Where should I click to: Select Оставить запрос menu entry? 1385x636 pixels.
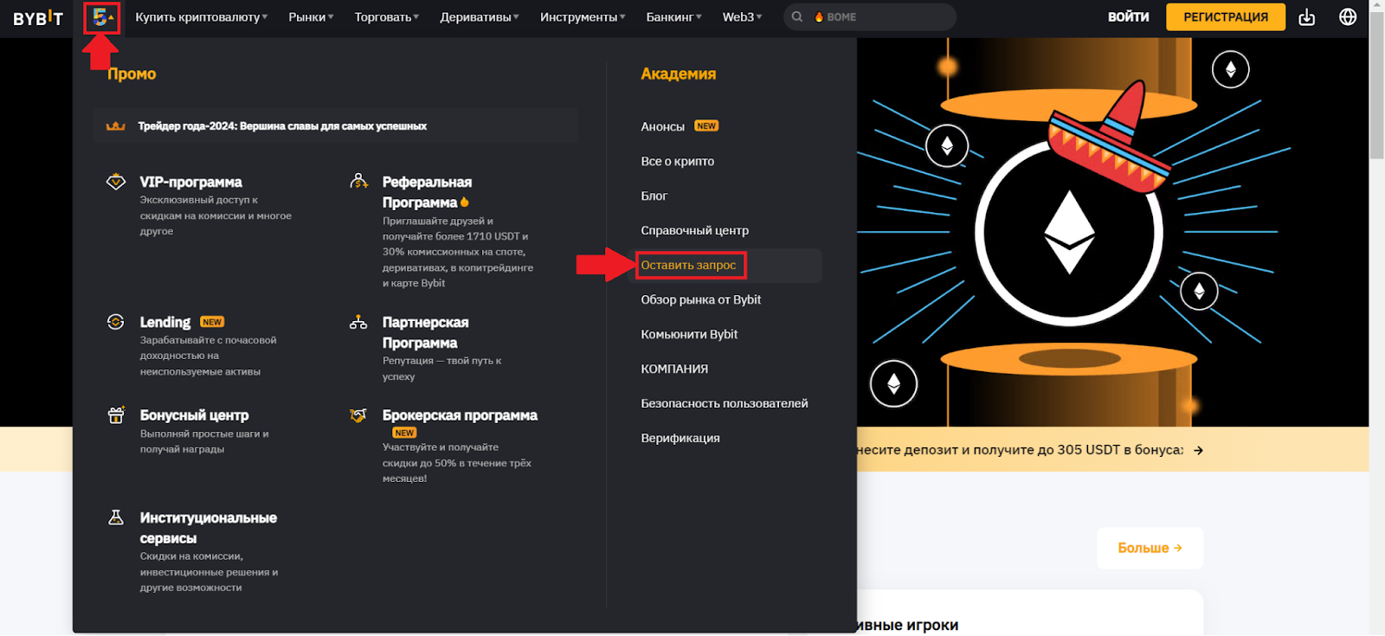tap(688, 265)
